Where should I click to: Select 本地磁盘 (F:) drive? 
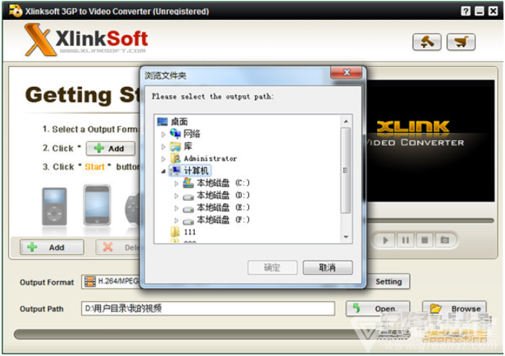(x=216, y=220)
